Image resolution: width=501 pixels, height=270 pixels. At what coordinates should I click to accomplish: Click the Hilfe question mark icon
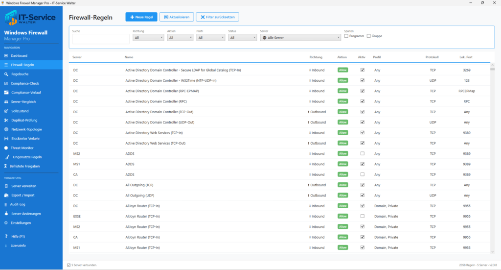coord(6,236)
